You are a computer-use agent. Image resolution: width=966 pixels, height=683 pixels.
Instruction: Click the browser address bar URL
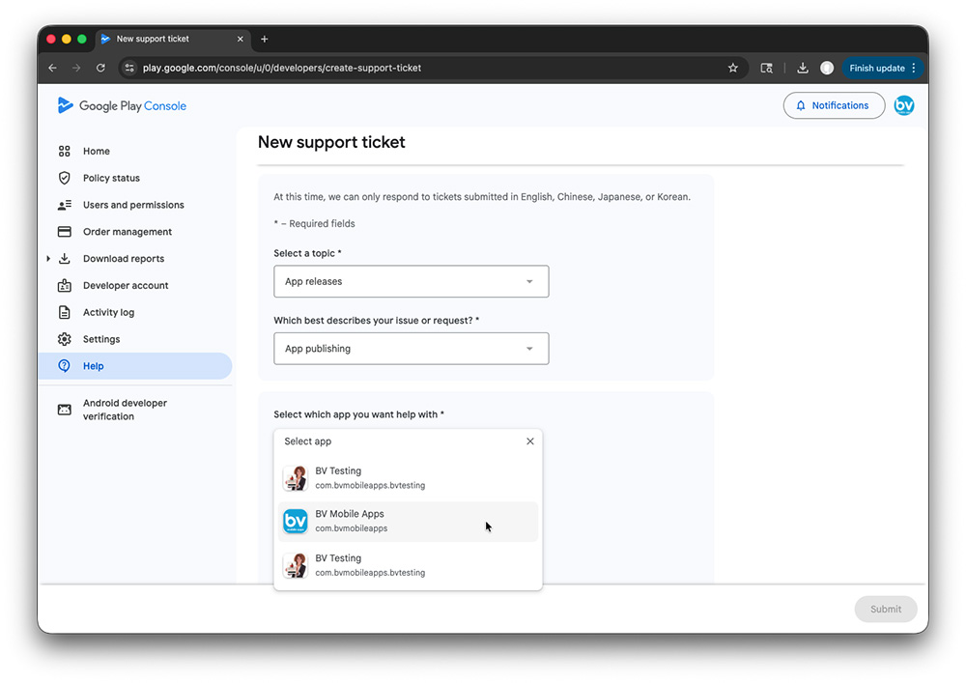[x=282, y=68]
